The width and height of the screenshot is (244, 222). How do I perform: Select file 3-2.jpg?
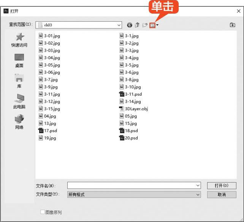click(129, 43)
